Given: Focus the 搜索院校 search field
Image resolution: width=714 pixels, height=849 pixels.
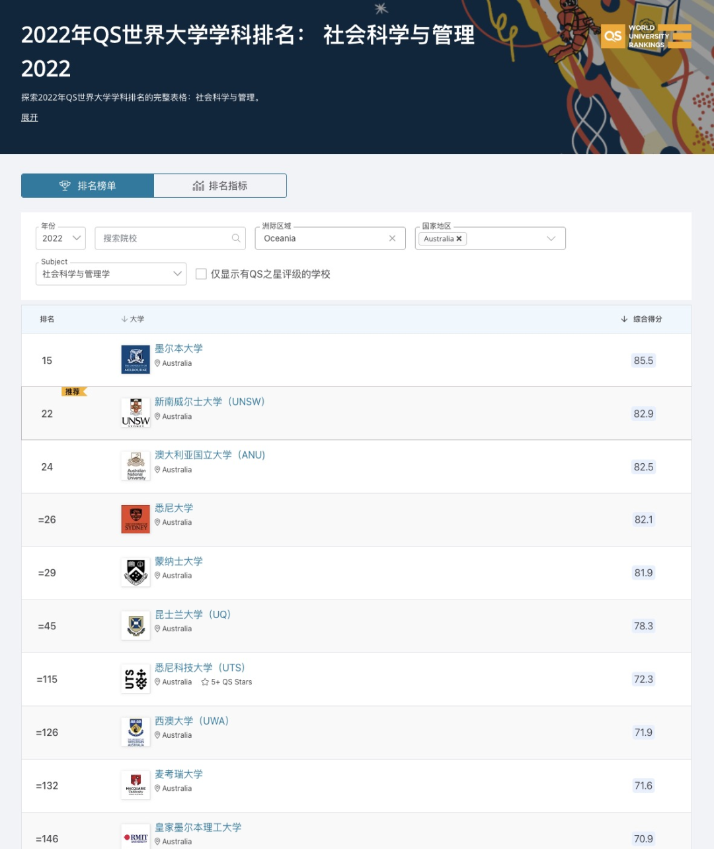Looking at the screenshot, I should [x=170, y=238].
